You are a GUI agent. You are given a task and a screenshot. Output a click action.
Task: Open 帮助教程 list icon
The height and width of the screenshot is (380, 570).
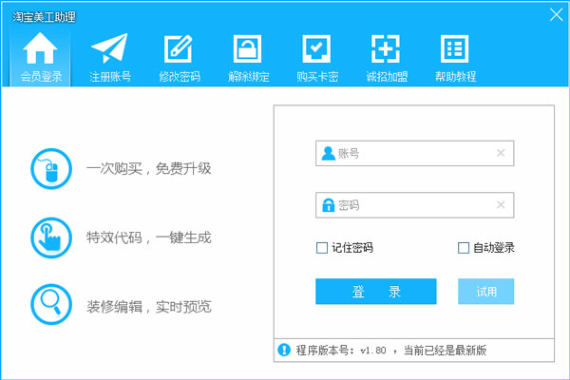tap(454, 48)
